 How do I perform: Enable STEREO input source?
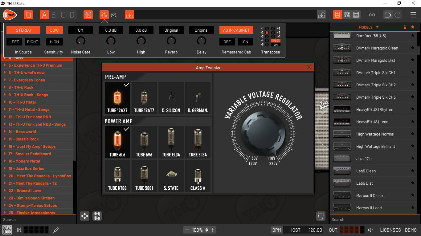pos(23,30)
